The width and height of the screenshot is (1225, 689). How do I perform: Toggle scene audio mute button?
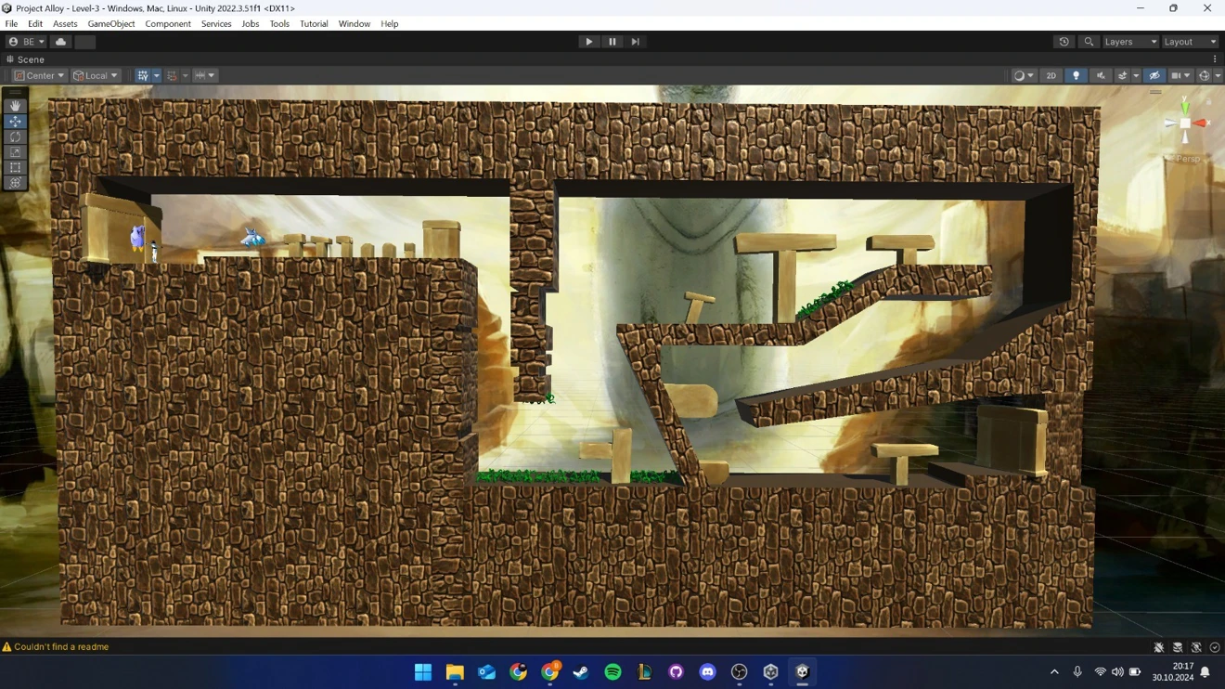(x=1100, y=76)
